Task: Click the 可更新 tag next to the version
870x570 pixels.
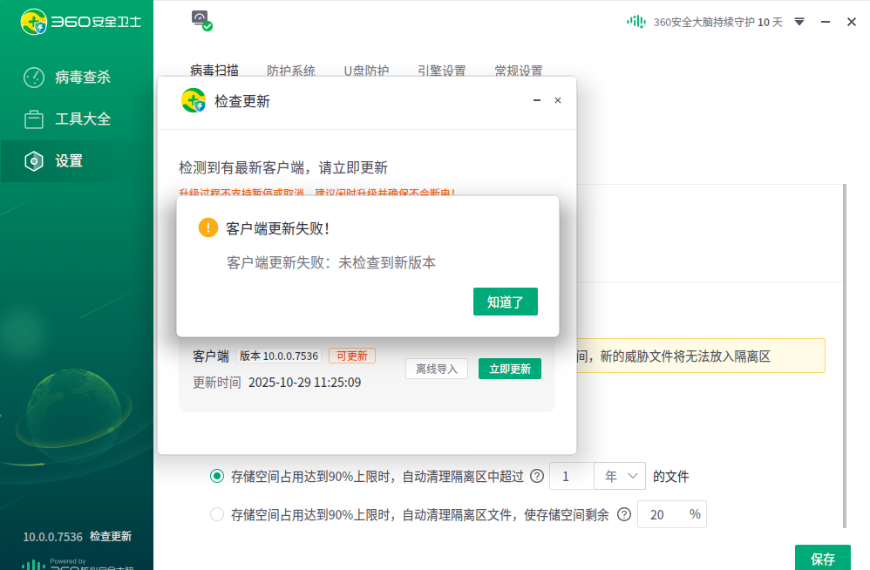Action: click(x=352, y=356)
